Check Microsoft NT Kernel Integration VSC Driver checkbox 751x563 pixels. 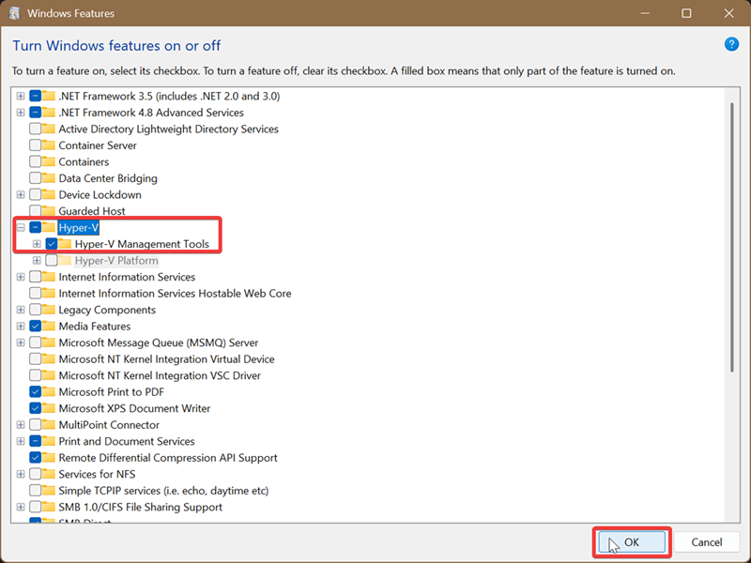pyautogui.click(x=35, y=374)
